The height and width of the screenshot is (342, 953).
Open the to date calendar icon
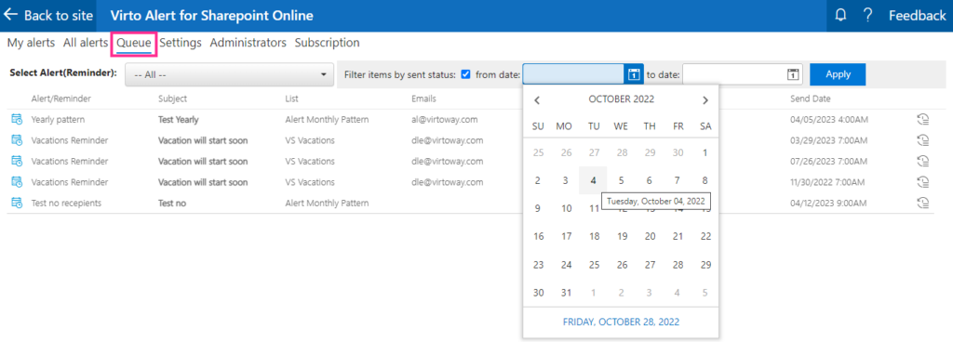[793, 74]
